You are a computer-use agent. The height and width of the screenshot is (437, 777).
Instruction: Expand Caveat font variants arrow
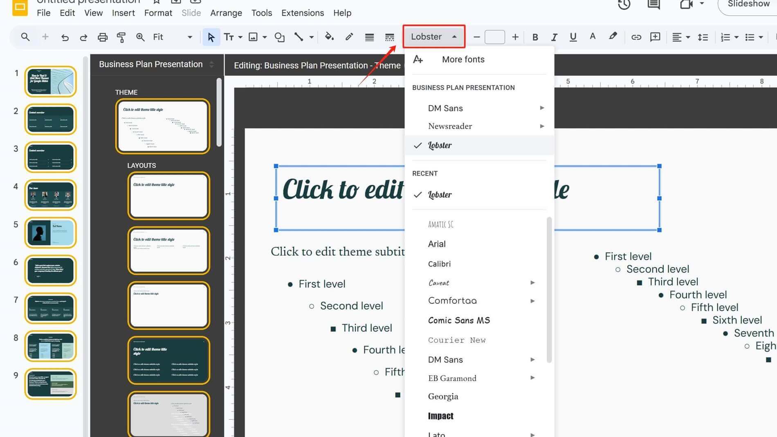pyautogui.click(x=532, y=283)
